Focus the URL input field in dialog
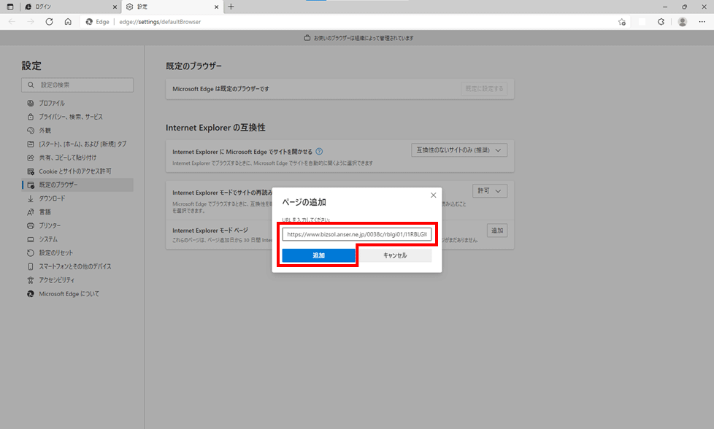Screen dimensions: 714x429 [x=356, y=234]
